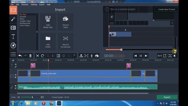The height and width of the screenshot is (106, 188).
Task: Skip to next frame
Action: coord(146,56)
